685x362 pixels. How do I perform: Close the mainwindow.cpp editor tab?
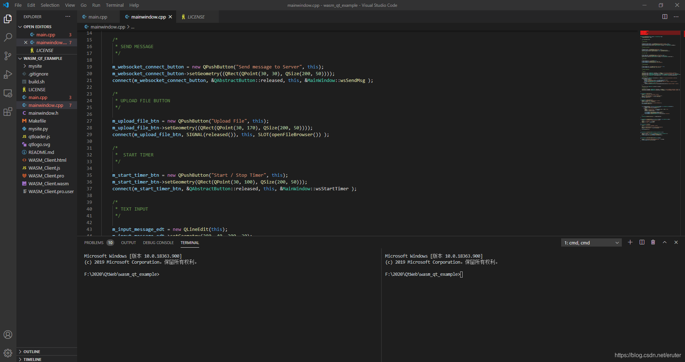pos(170,17)
